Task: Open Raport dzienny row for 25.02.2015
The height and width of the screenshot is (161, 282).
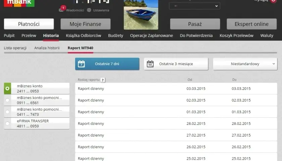Action: click(x=176, y=157)
